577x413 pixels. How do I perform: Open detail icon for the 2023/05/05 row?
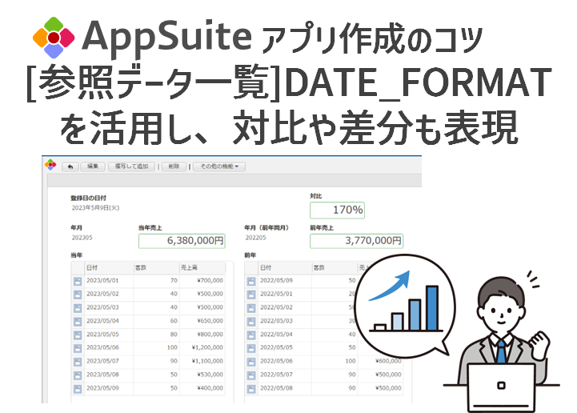[x=78, y=335]
